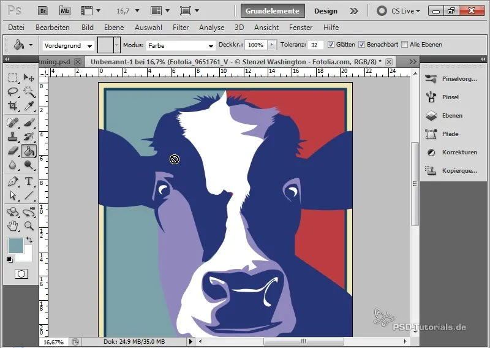Image resolution: width=490 pixels, height=348 pixels.
Task: Launch Adobe Bridge via Br icon
Action: click(x=43, y=11)
